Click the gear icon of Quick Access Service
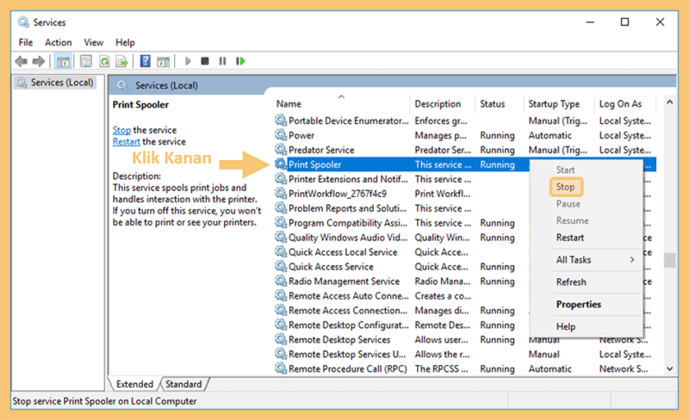The height and width of the screenshot is (420, 689). click(x=281, y=265)
